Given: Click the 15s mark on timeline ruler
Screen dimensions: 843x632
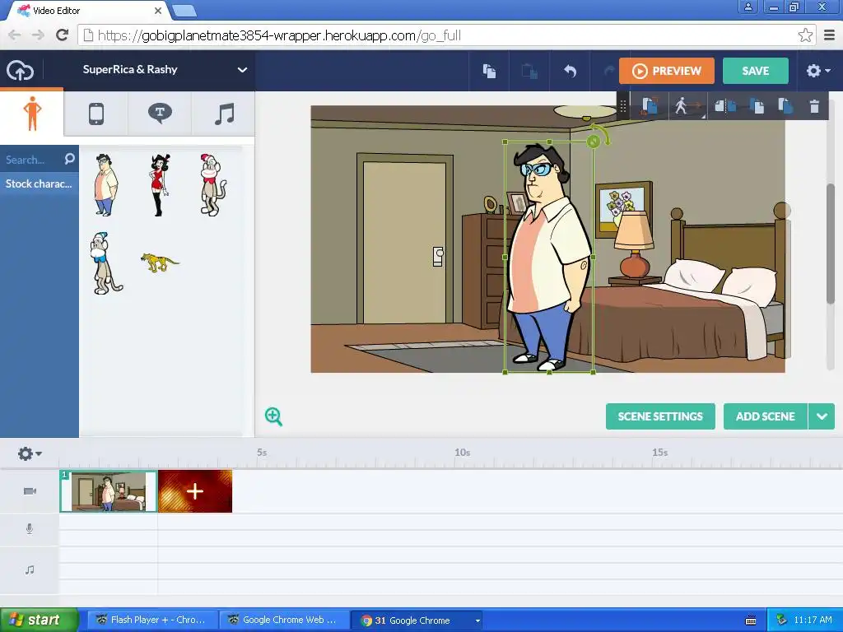Looking at the screenshot, I should [659, 453].
